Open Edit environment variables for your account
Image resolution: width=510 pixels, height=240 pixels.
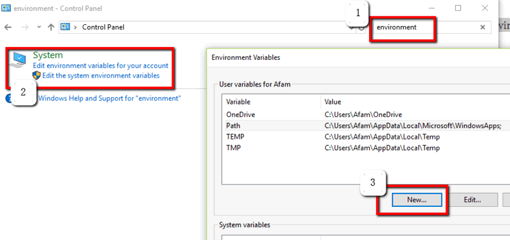click(101, 66)
